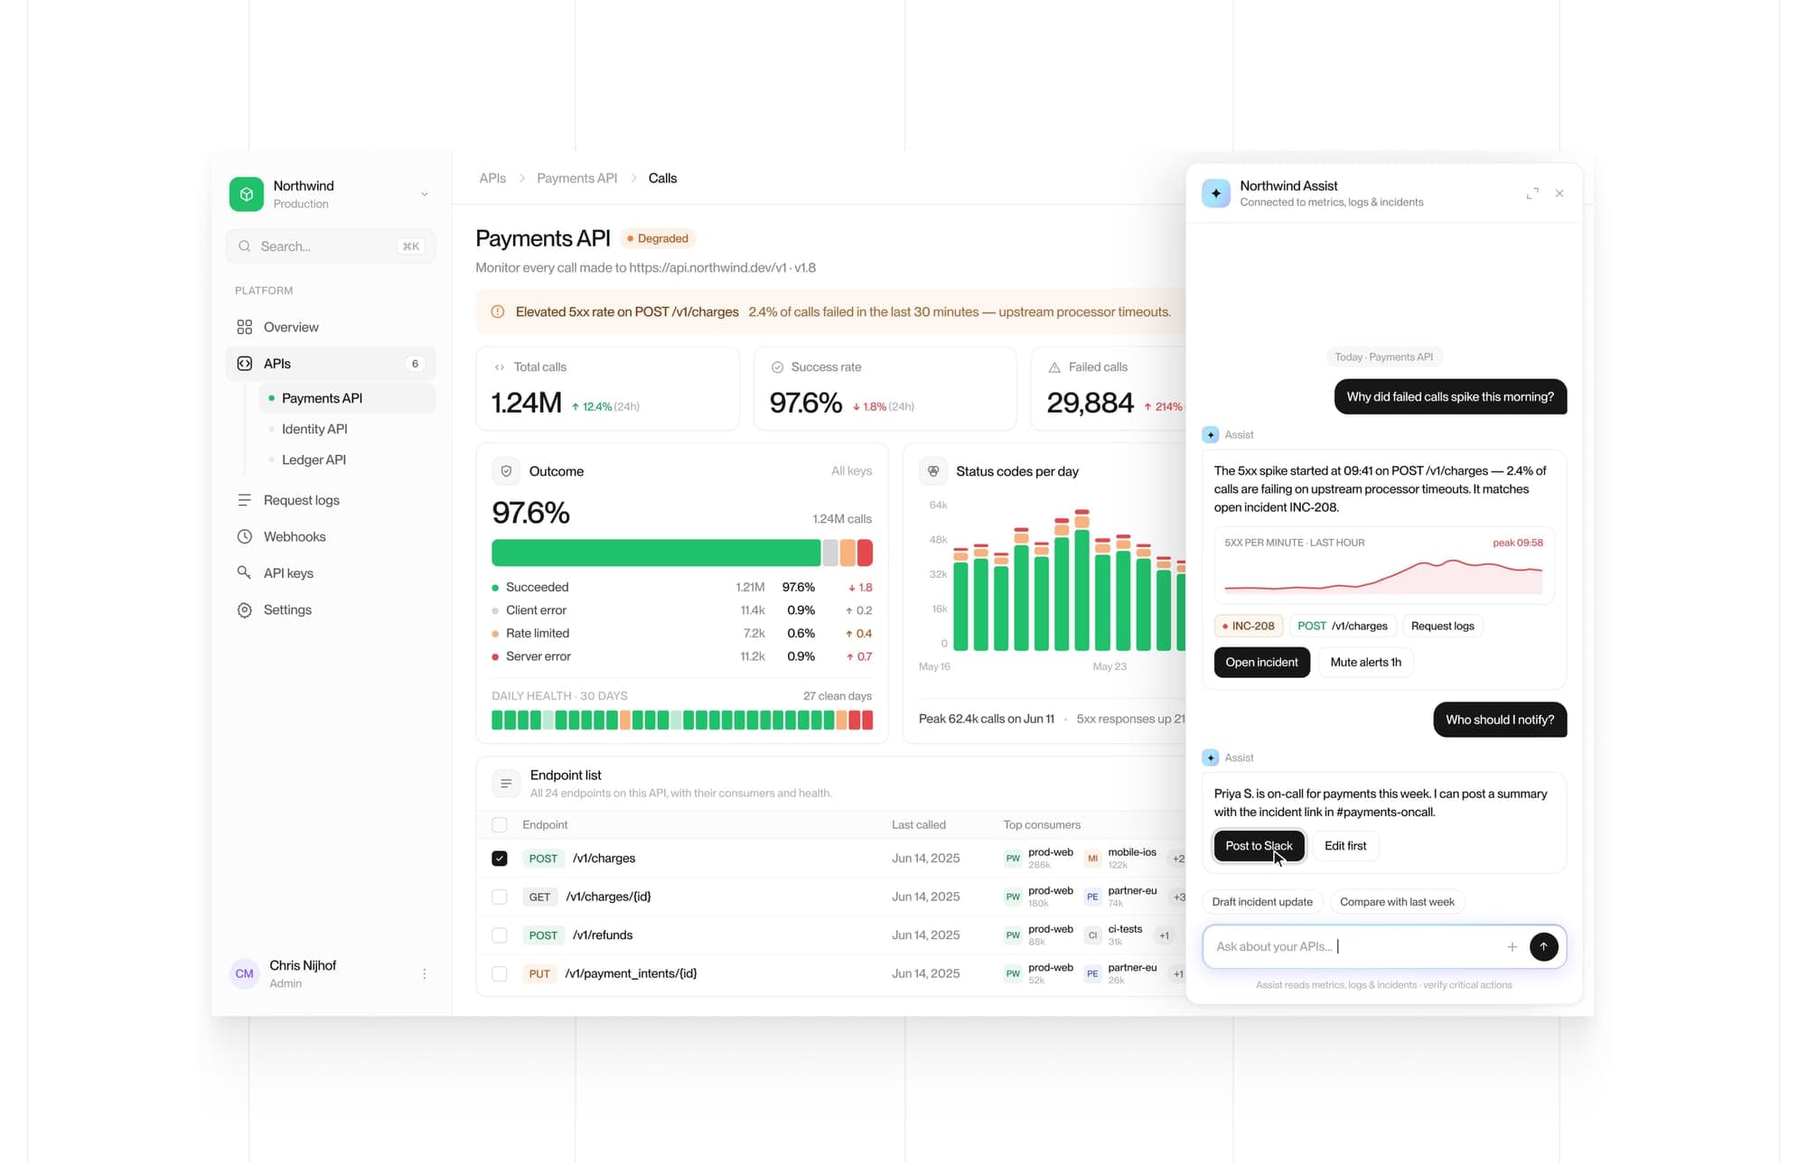Viewport: 1807px width, 1162px height.
Task: Choose Draft incident update suggestion
Action: [x=1262, y=902]
